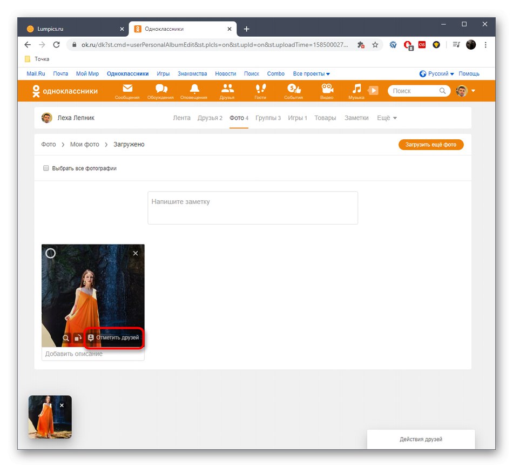
Task: Open the Игры 1 profile tab
Action: pyautogui.click(x=298, y=118)
